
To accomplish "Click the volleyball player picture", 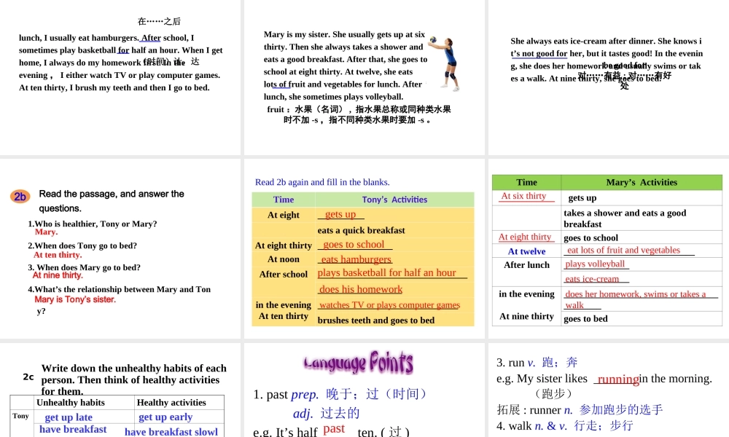I will pos(445,63).
